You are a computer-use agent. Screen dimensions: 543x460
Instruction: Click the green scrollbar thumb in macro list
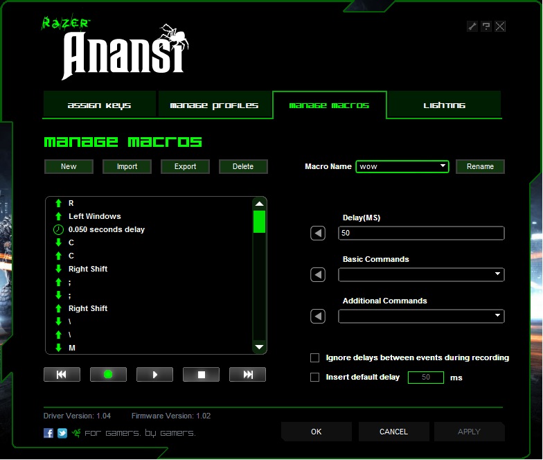pos(259,222)
